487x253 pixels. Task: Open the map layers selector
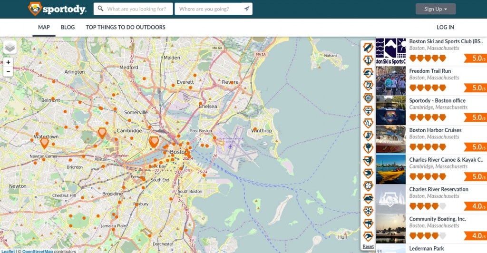[x=10, y=48]
